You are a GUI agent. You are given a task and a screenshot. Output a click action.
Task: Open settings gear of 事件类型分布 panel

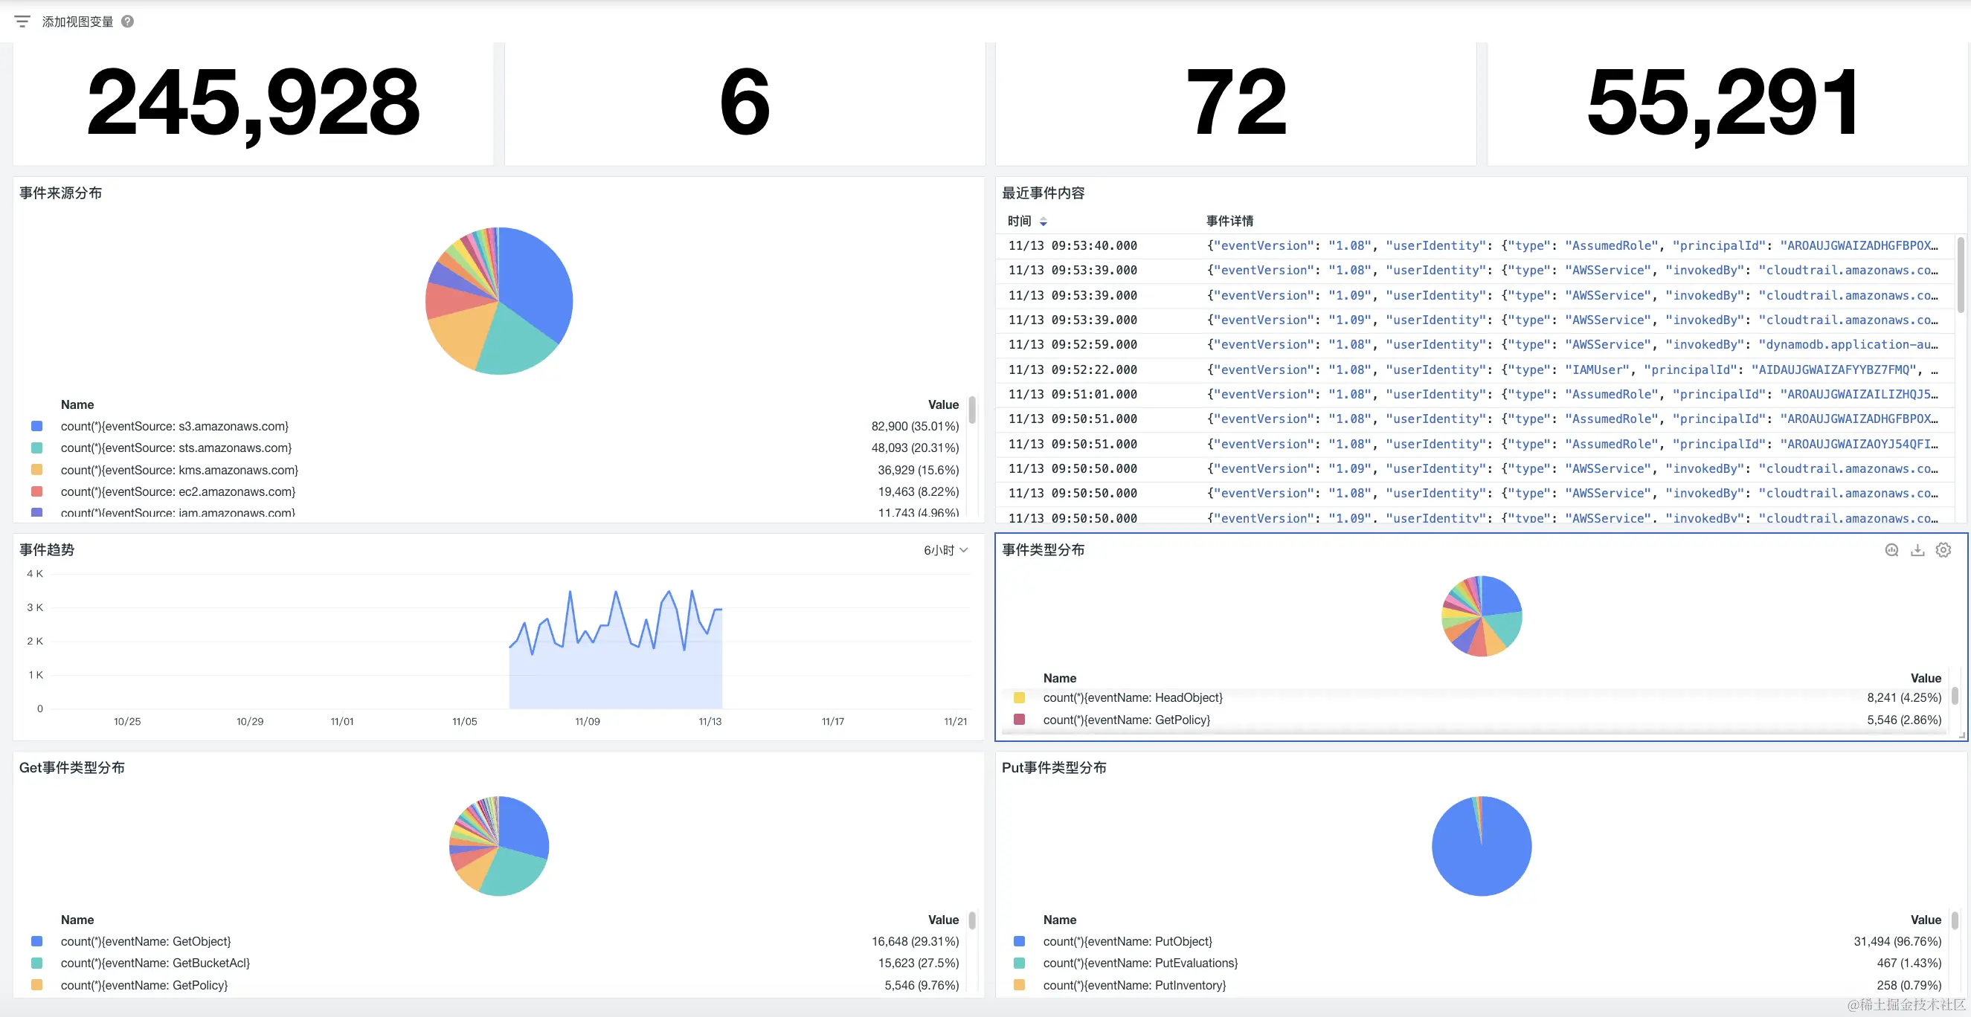click(x=1943, y=550)
